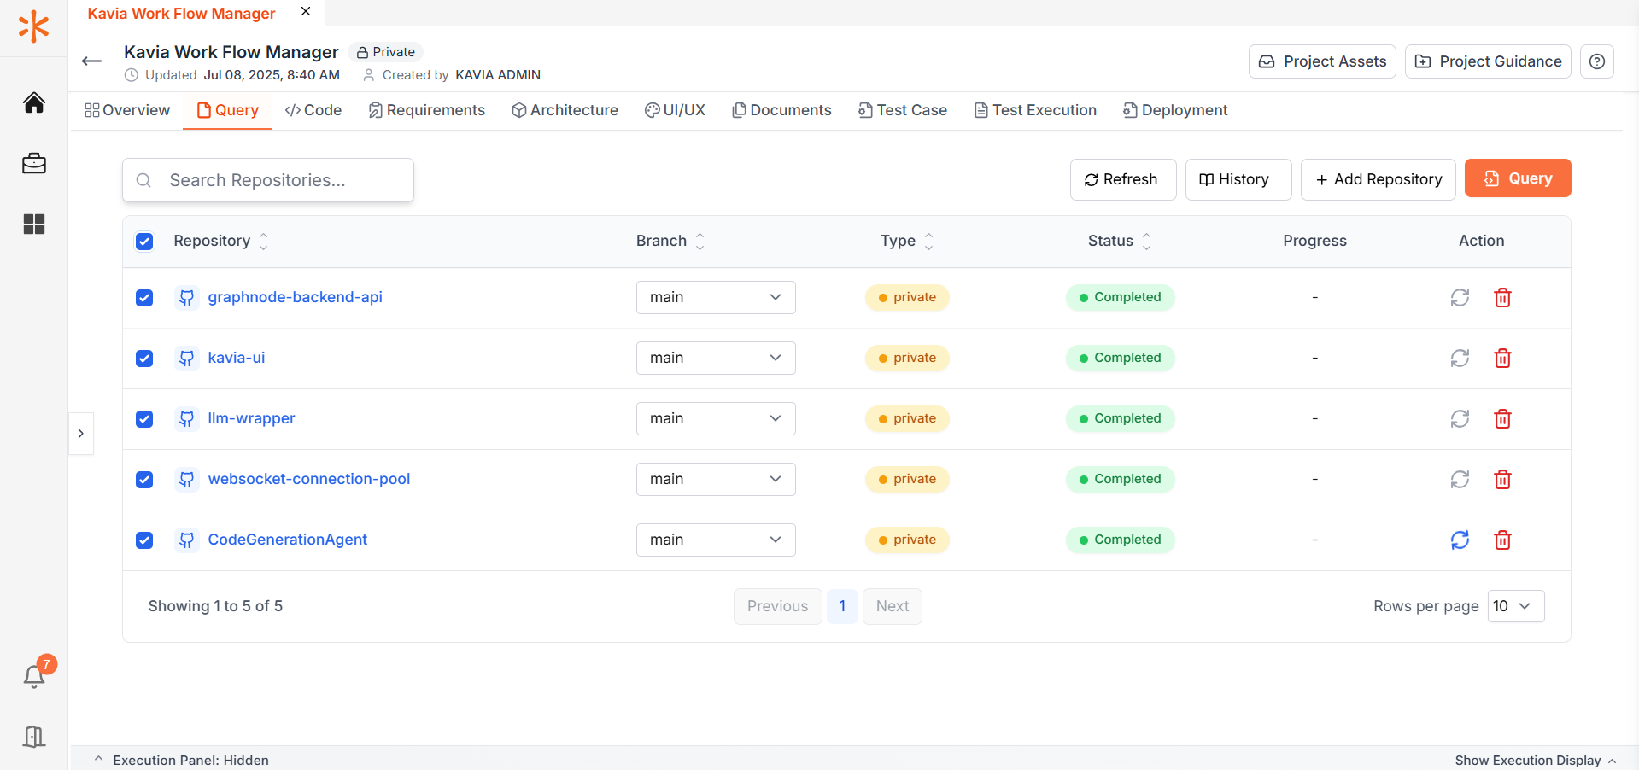1639x770 pixels.
Task: Click the Search Repositories input field
Action: click(x=268, y=180)
